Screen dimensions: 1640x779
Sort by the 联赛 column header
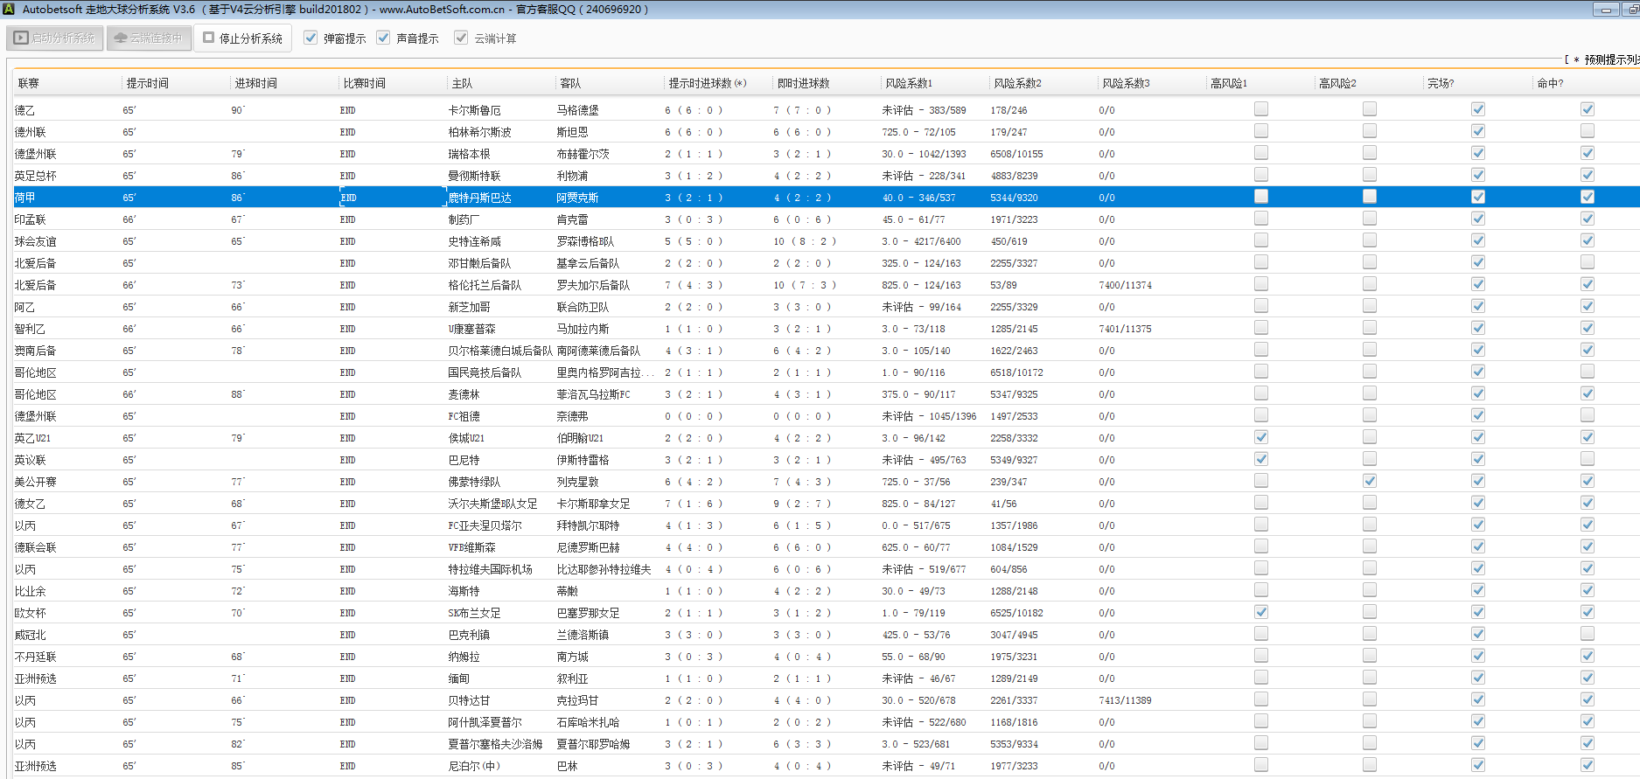click(29, 83)
